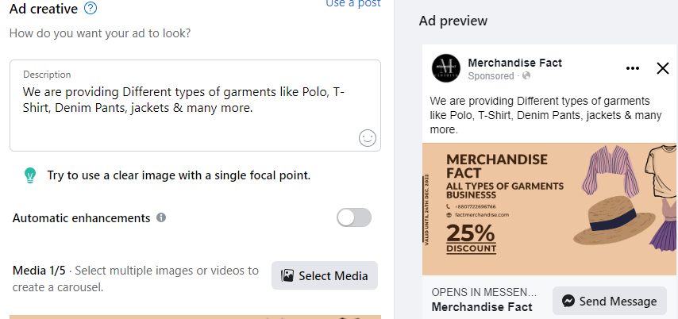Click the lightbulb tip icon
Image resolution: width=678 pixels, height=319 pixels.
click(x=30, y=175)
